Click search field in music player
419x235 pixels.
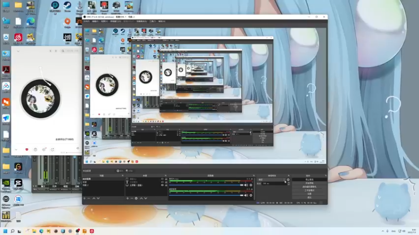coord(70,51)
